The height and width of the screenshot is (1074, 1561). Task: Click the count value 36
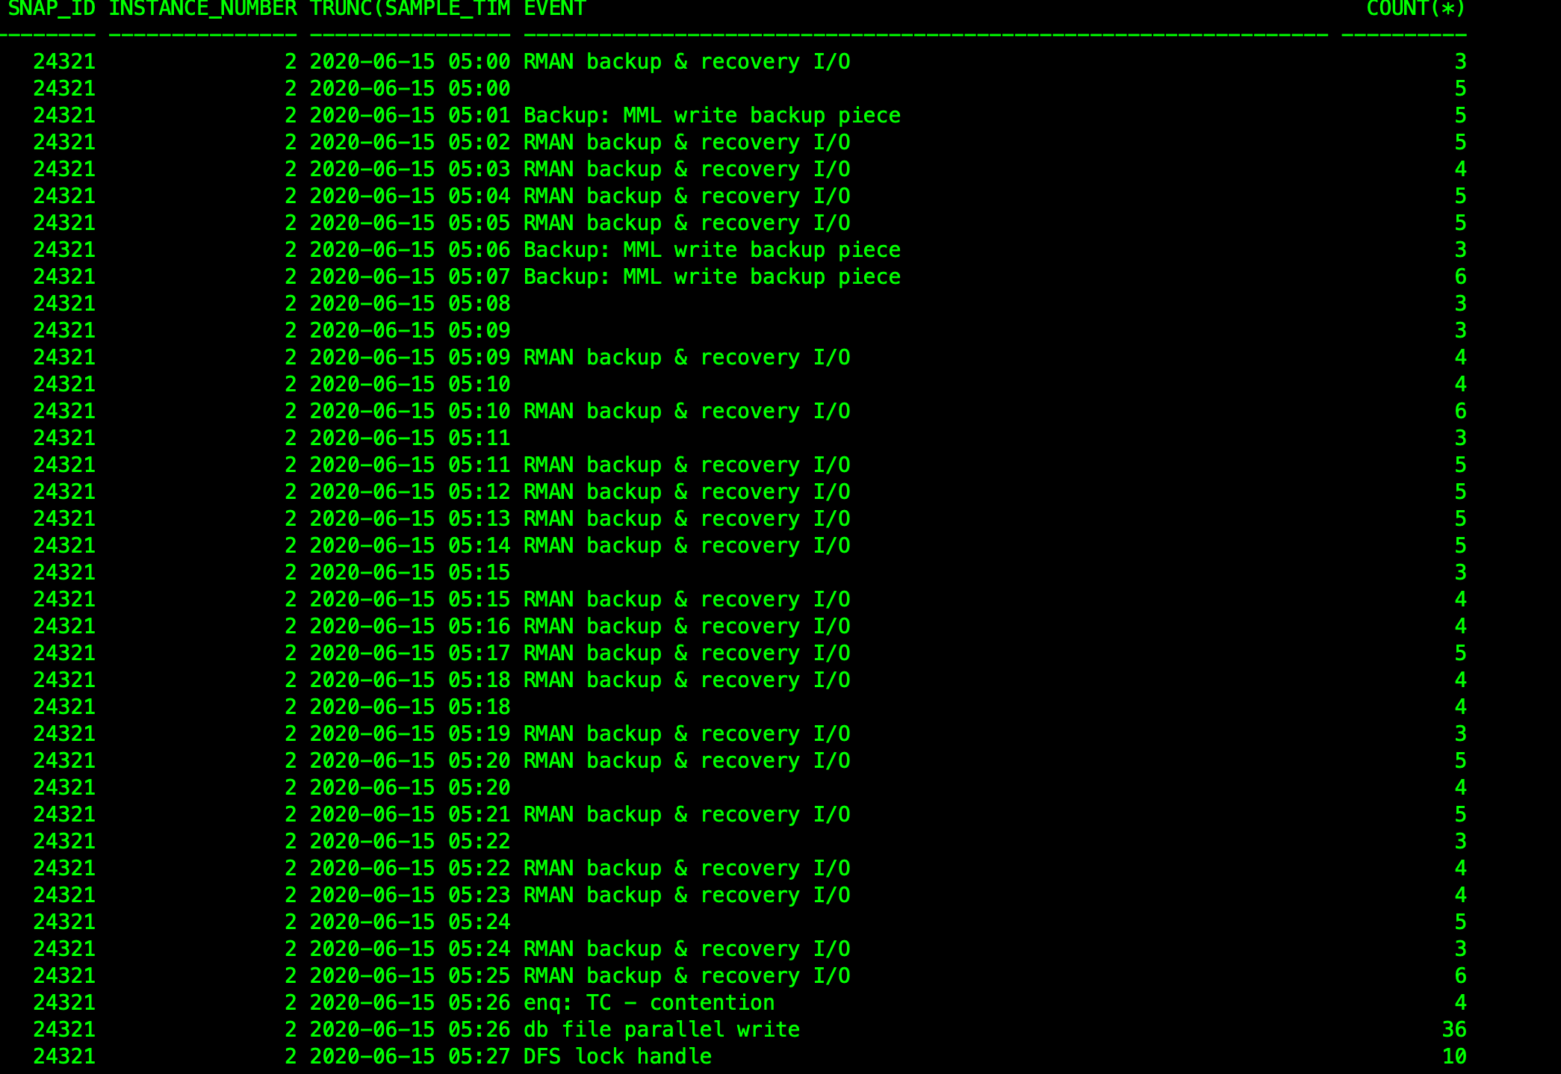click(1453, 1029)
